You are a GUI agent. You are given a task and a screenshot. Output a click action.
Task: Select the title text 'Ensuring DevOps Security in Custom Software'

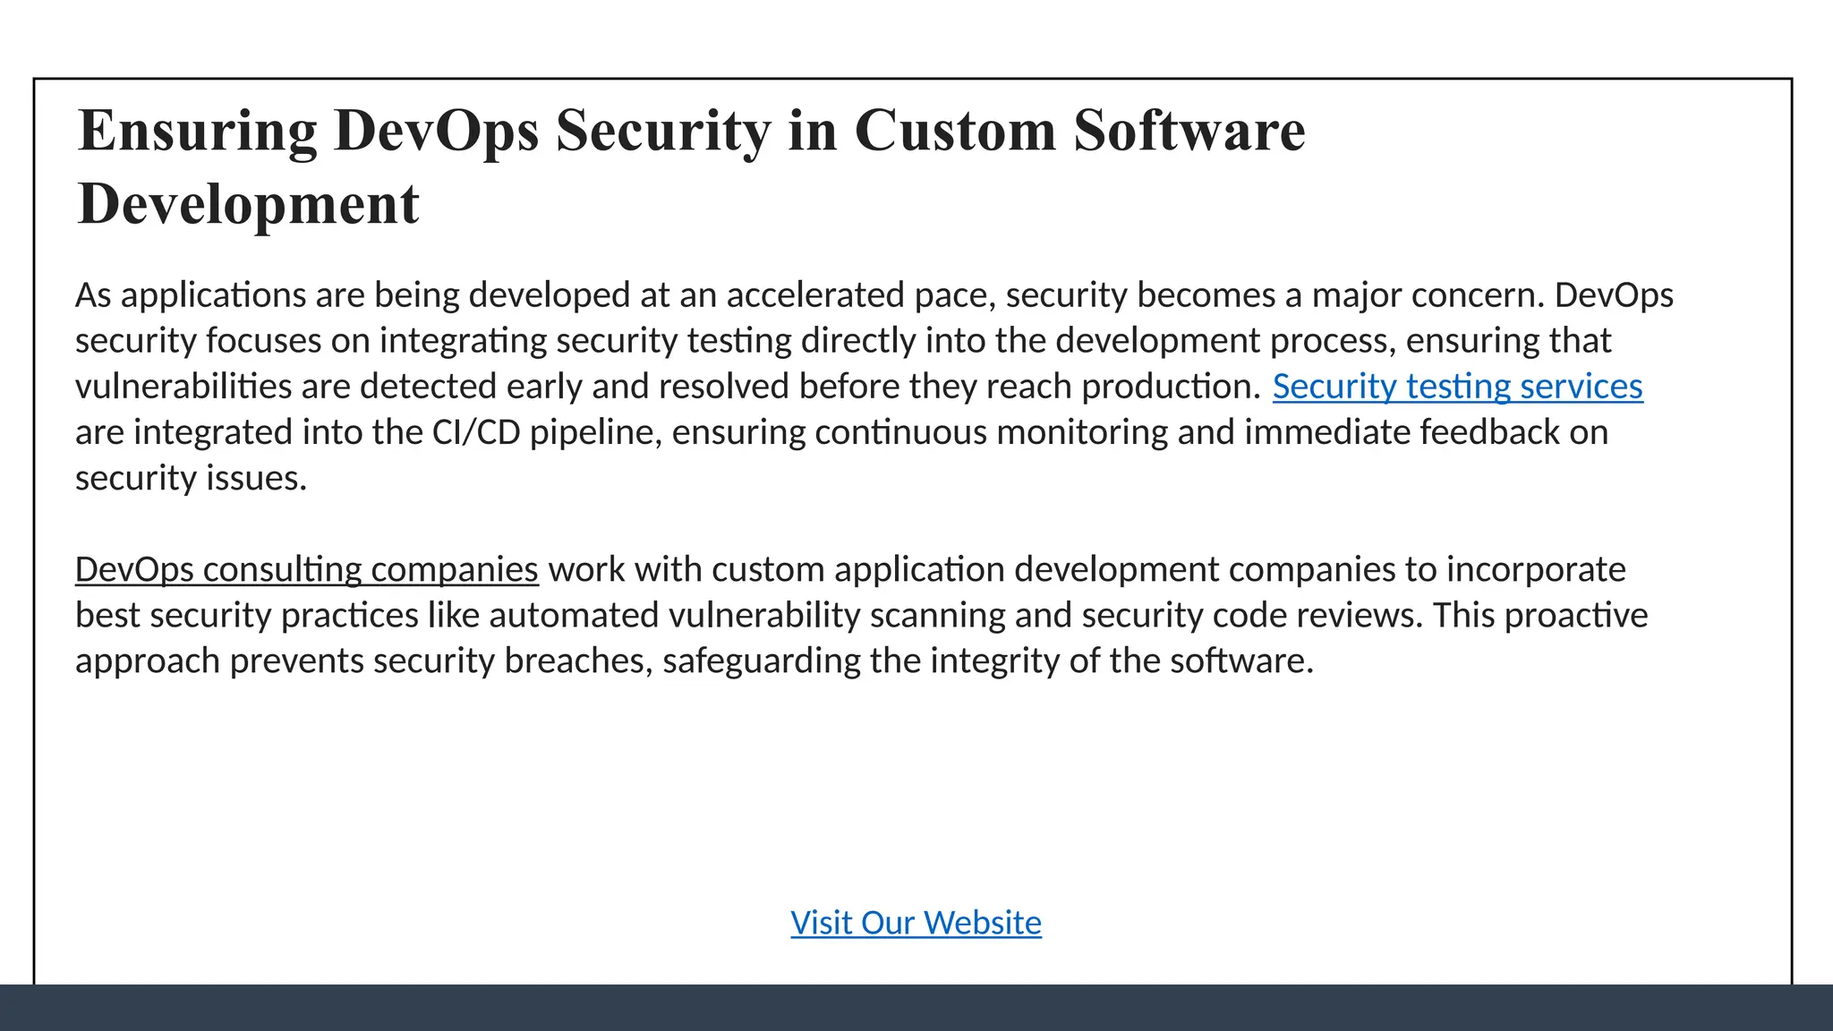pos(691,132)
